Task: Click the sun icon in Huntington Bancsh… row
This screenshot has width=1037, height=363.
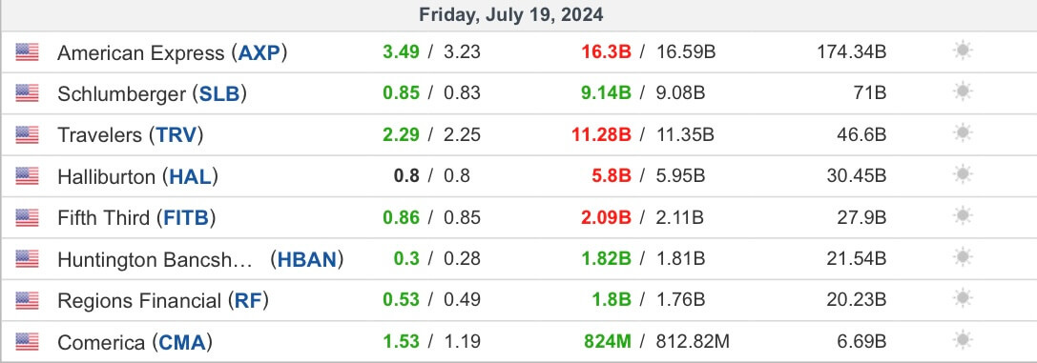Action: 963,257
